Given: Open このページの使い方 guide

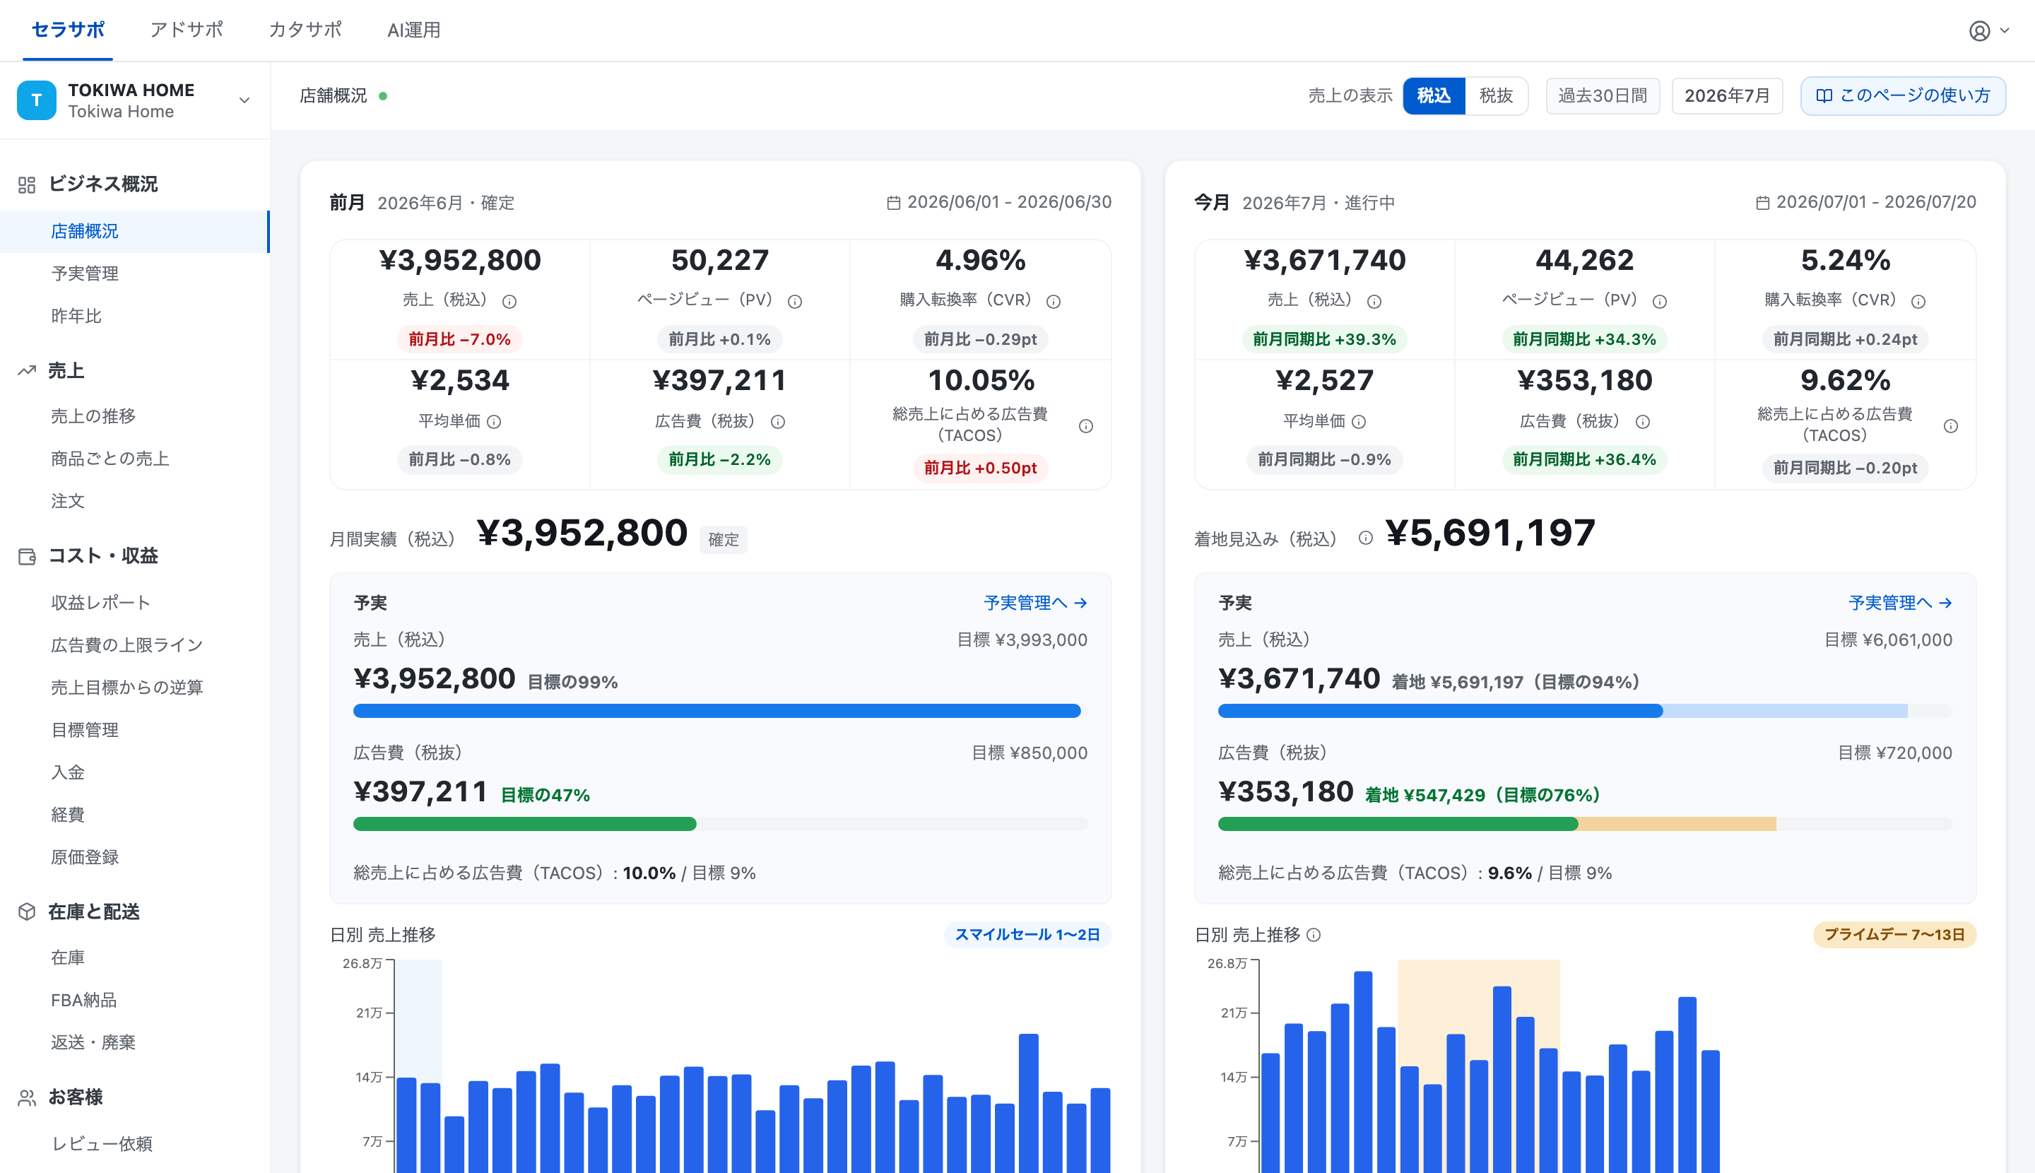Looking at the screenshot, I should coord(1903,96).
